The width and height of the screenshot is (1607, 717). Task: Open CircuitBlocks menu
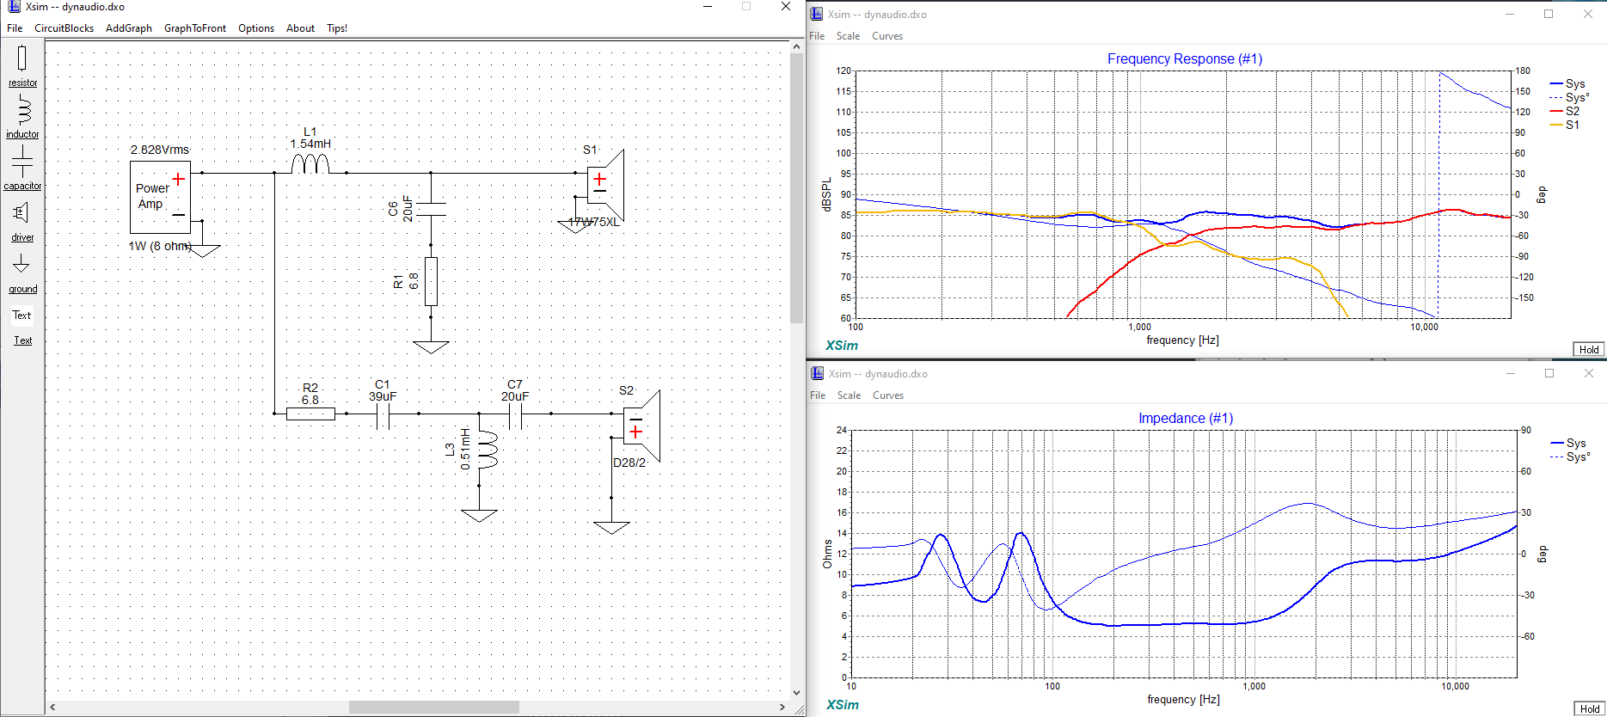coord(64,28)
